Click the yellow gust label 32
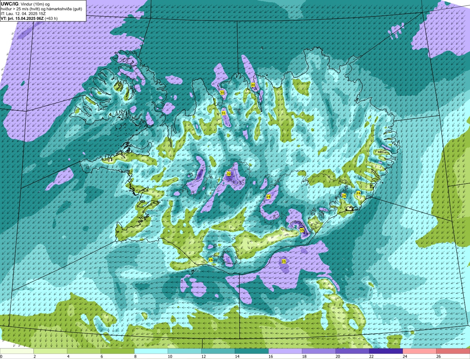Screen dimensions: 470x359 [x=229, y=174]
